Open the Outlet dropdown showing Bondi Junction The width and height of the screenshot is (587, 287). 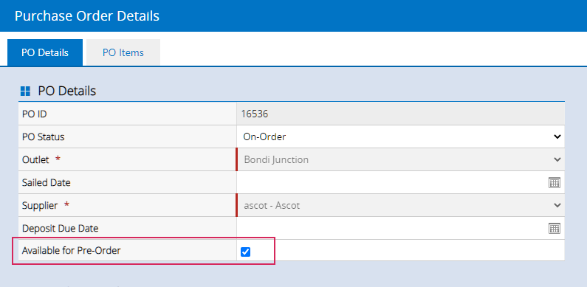401,160
